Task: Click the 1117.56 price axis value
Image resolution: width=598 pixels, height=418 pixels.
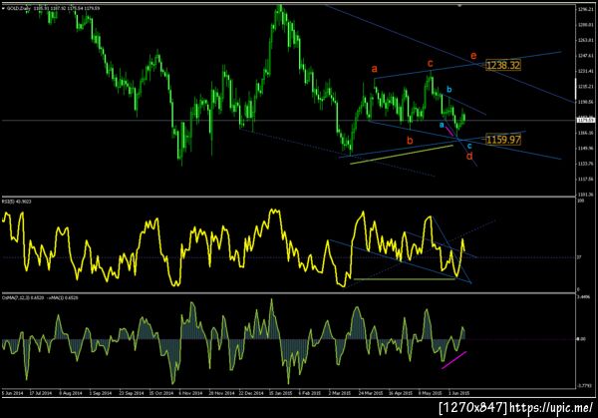Action: point(585,179)
